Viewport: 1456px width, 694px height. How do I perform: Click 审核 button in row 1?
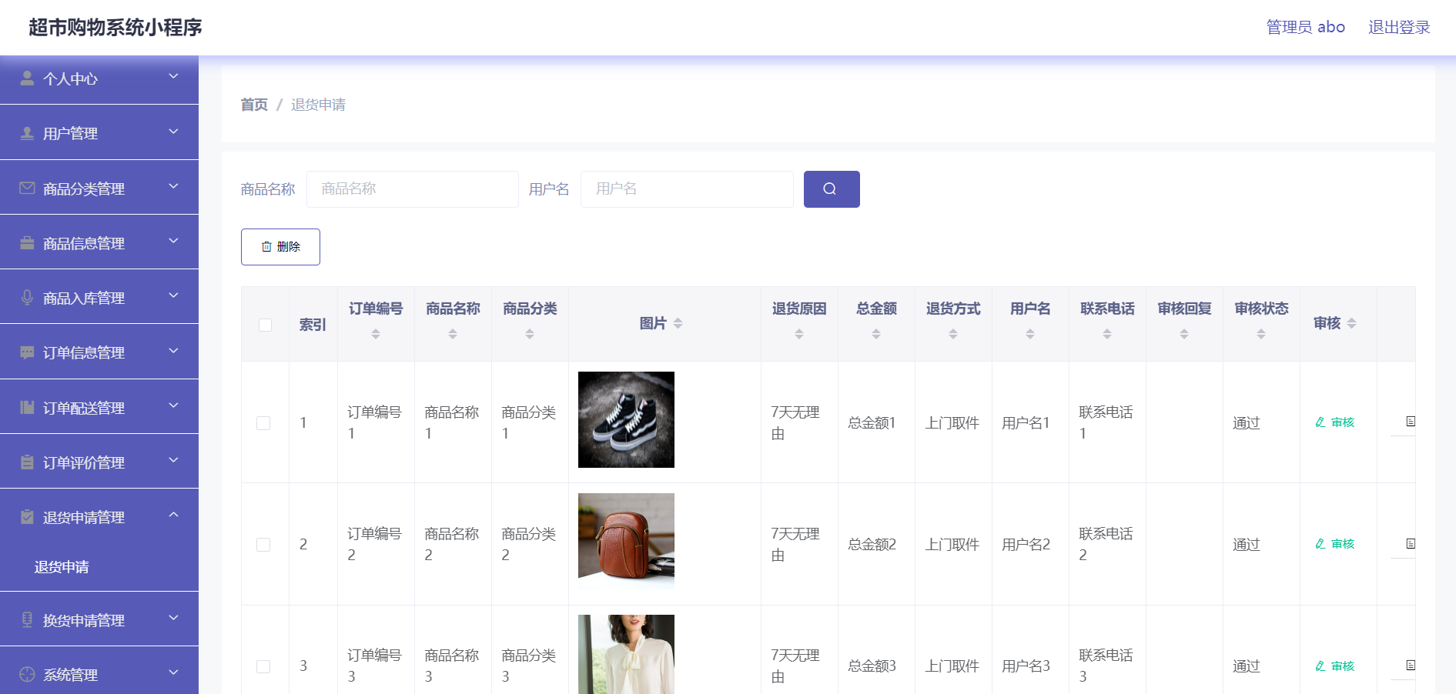pyautogui.click(x=1335, y=422)
